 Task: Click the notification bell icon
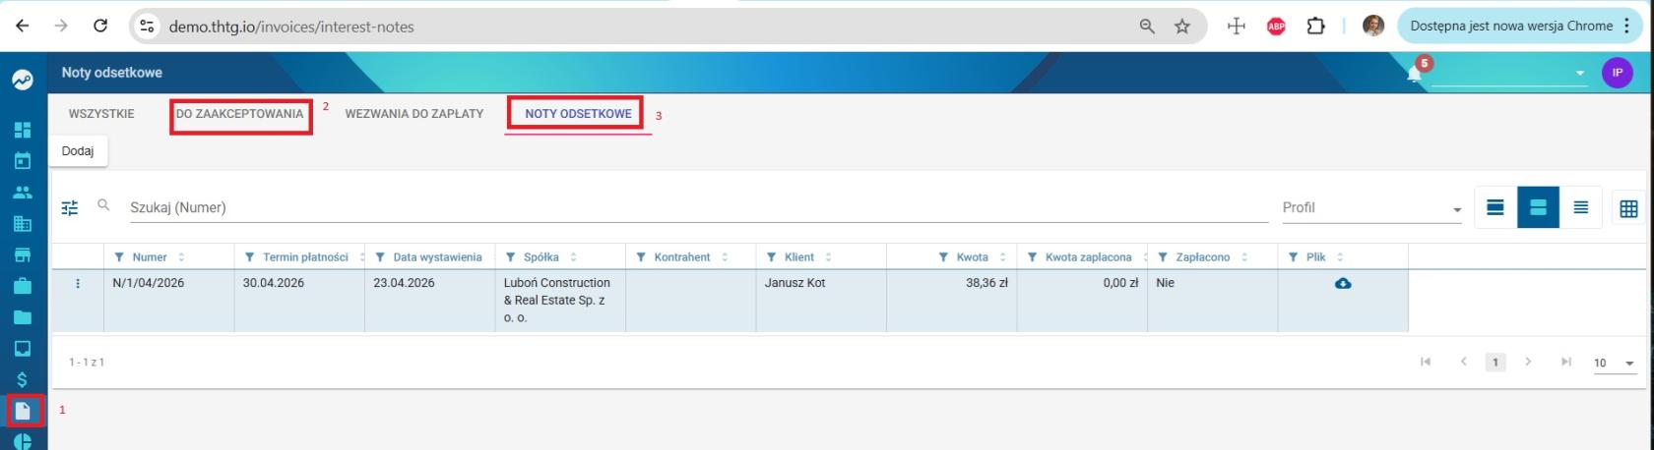[1414, 74]
